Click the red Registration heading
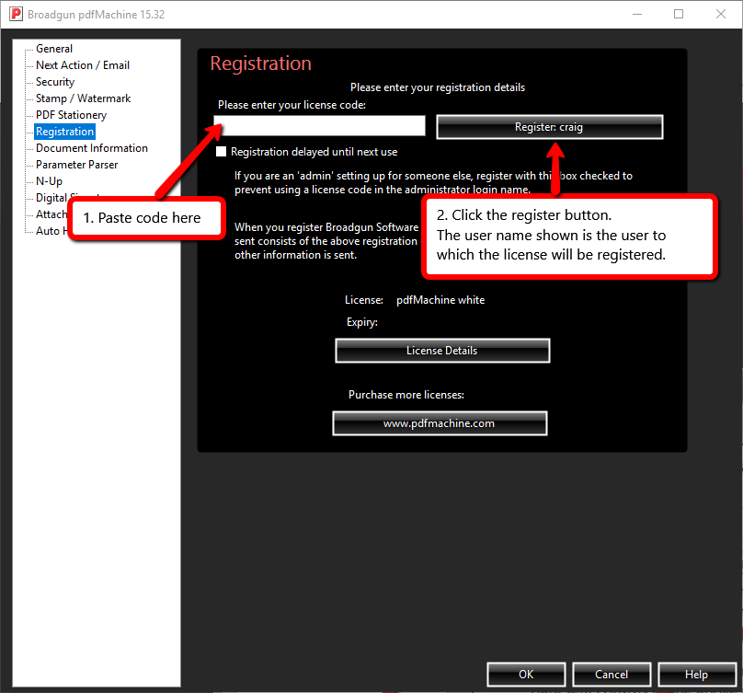 click(x=260, y=64)
